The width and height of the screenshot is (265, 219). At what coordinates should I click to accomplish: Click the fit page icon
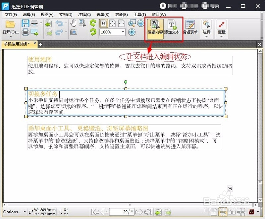(x=112, y=23)
